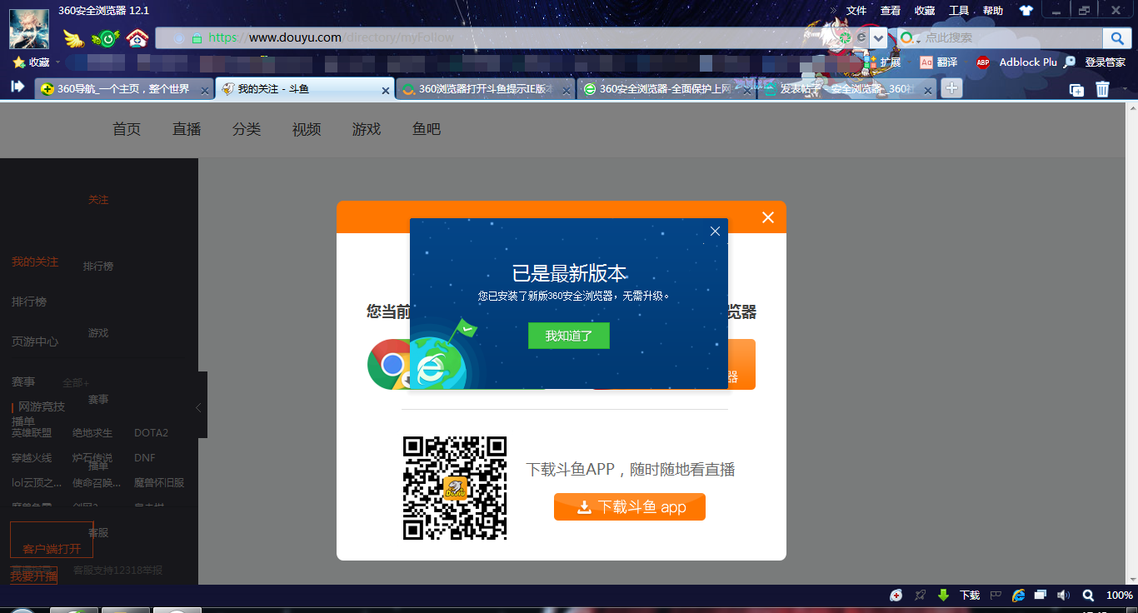
Task: Collapse the left sidebar with chevron handle
Action: (x=198, y=407)
